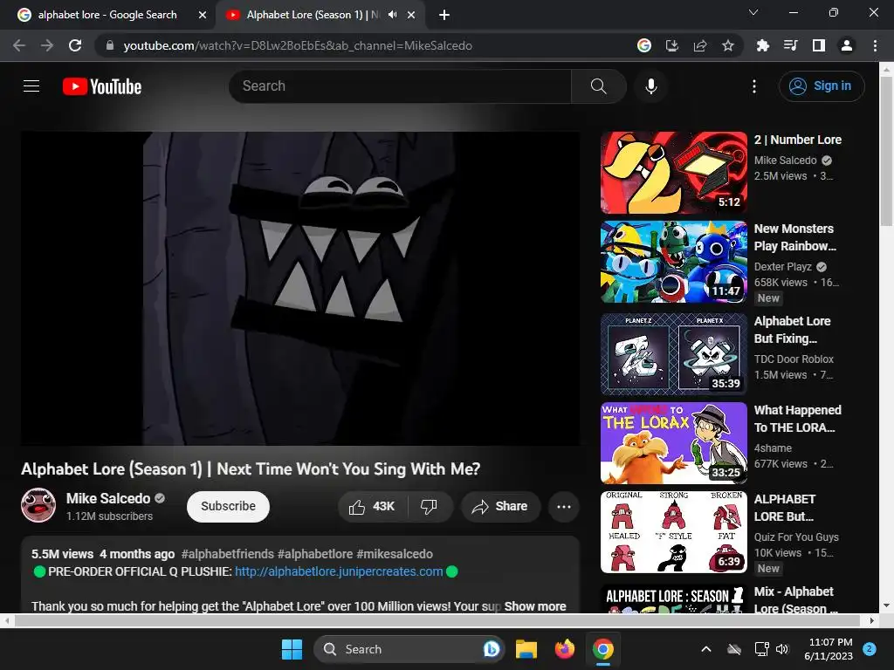Share the Alphabet Lore video
894x670 pixels.
click(x=500, y=507)
